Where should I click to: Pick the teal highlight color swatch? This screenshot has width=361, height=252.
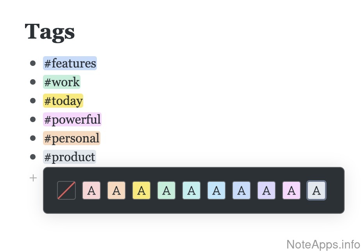tap(191, 190)
